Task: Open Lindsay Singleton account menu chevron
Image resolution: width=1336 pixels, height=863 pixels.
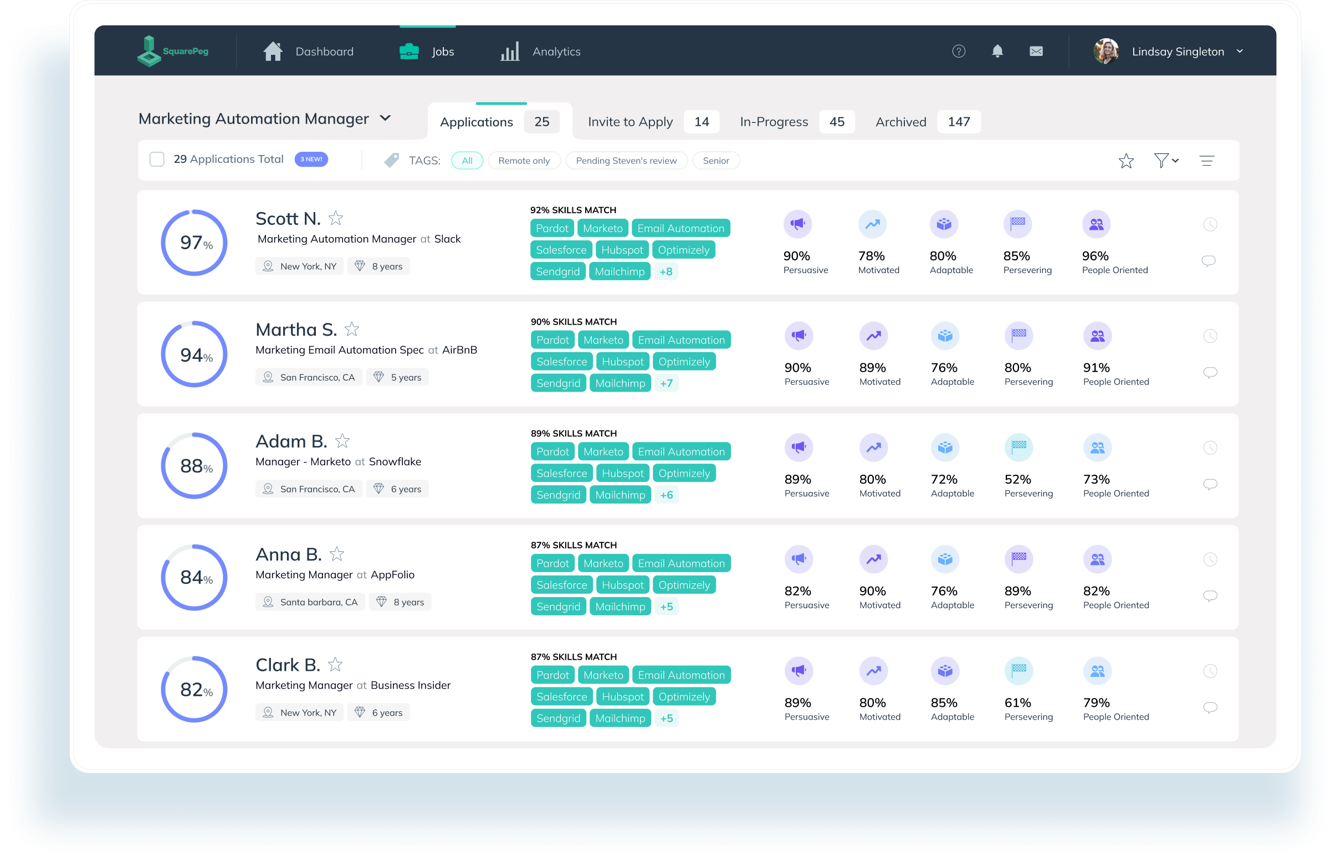Action: (x=1240, y=51)
